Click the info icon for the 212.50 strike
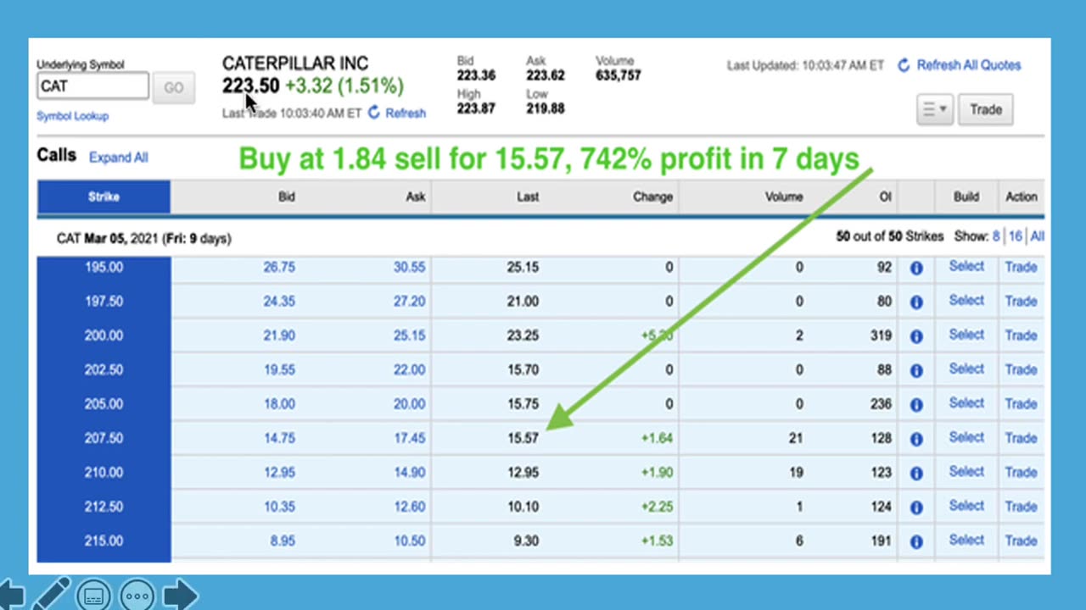1086x610 pixels. 916,507
